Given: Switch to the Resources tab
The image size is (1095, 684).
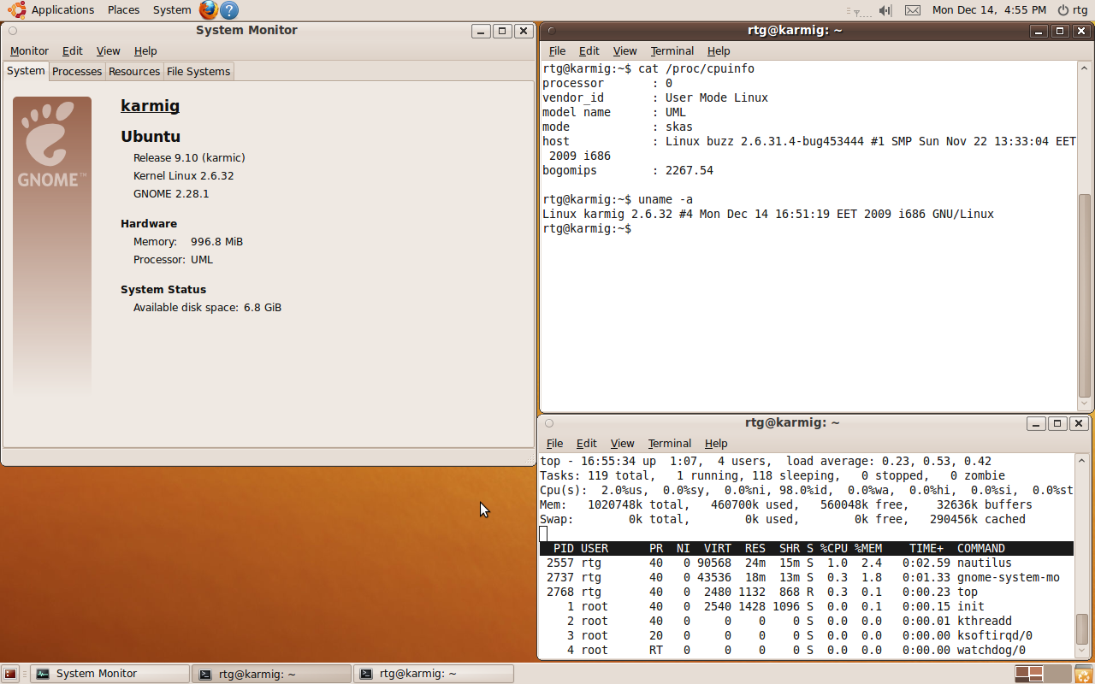Looking at the screenshot, I should click(x=134, y=72).
